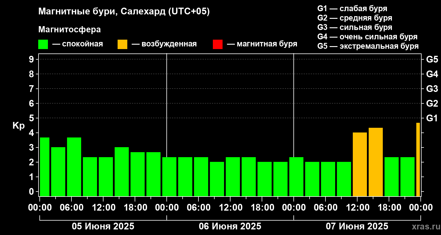
Task: Click the G1 label on right axis
Action: 432,118
